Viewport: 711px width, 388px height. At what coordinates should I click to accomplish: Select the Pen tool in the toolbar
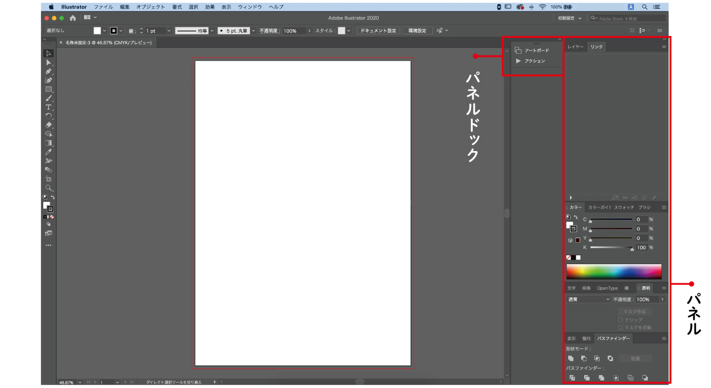click(48, 70)
